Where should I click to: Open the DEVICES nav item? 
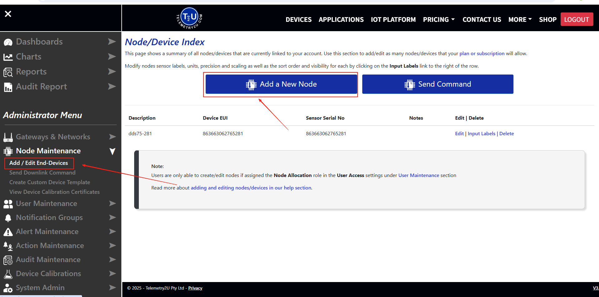299,20
